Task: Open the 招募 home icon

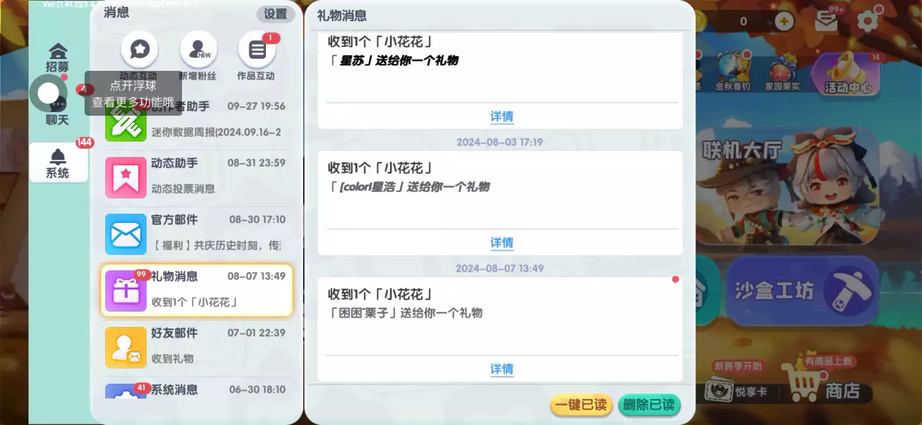Action: 58,58
